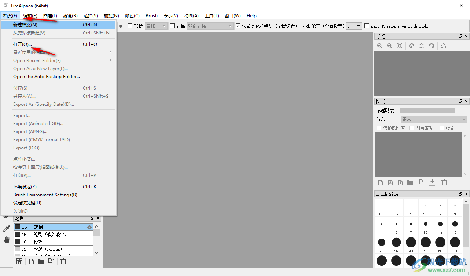Click the brush list scroll down arrow
Image resolution: width=470 pixels, height=276 pixels.
click(x=97, y=253)
